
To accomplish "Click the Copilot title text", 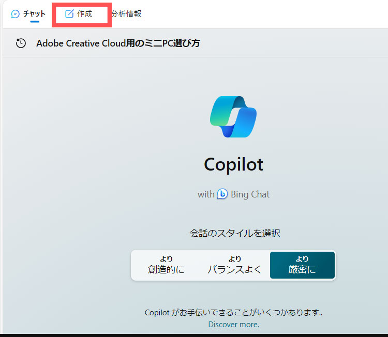I will pyautogui.click(x=233, y=164).
